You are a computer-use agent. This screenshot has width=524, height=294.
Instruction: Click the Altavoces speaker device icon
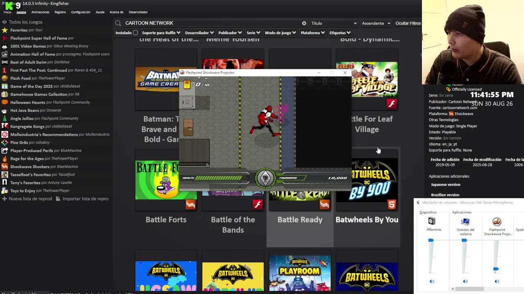coord(432,221)
